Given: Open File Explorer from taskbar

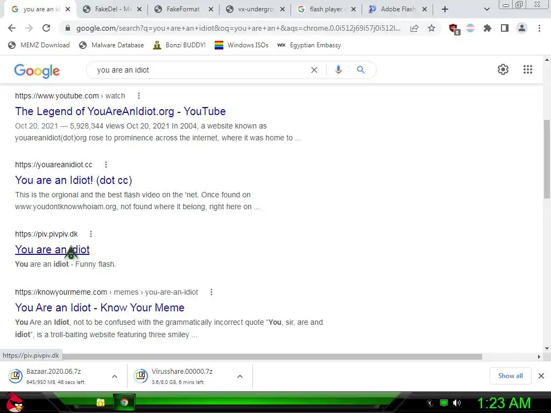Looking at the screenshot, I should [100, 402].
